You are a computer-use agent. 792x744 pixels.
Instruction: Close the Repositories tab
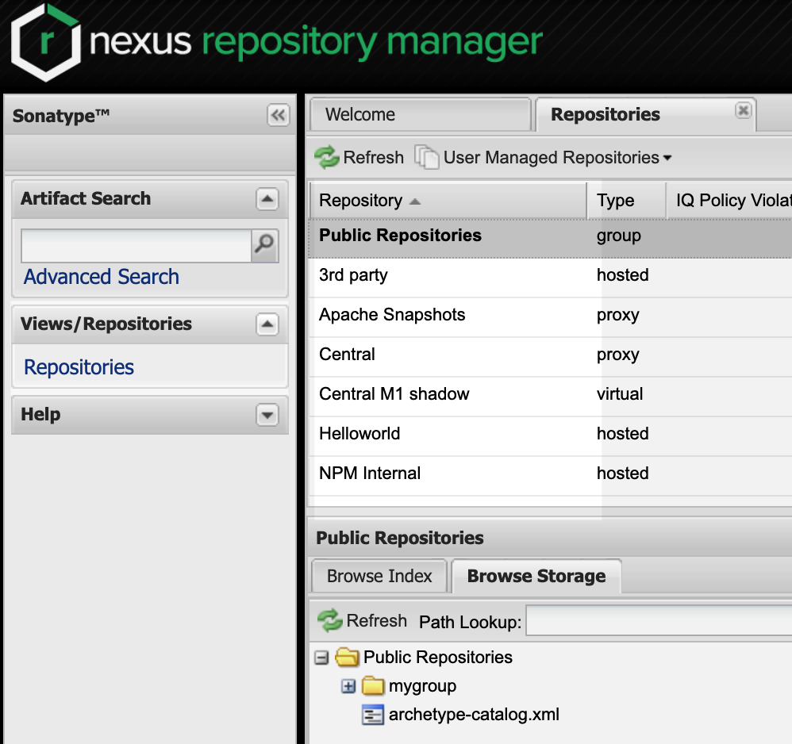click(x=743, y=110)
